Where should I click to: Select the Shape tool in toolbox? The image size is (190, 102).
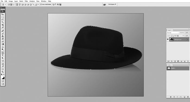pos(2,61)
